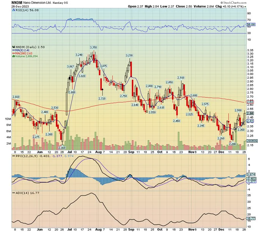Click the MA(200) 2.63 legend entry
Image resolution: width=258 pixels, height=232 pixels.
22,53
